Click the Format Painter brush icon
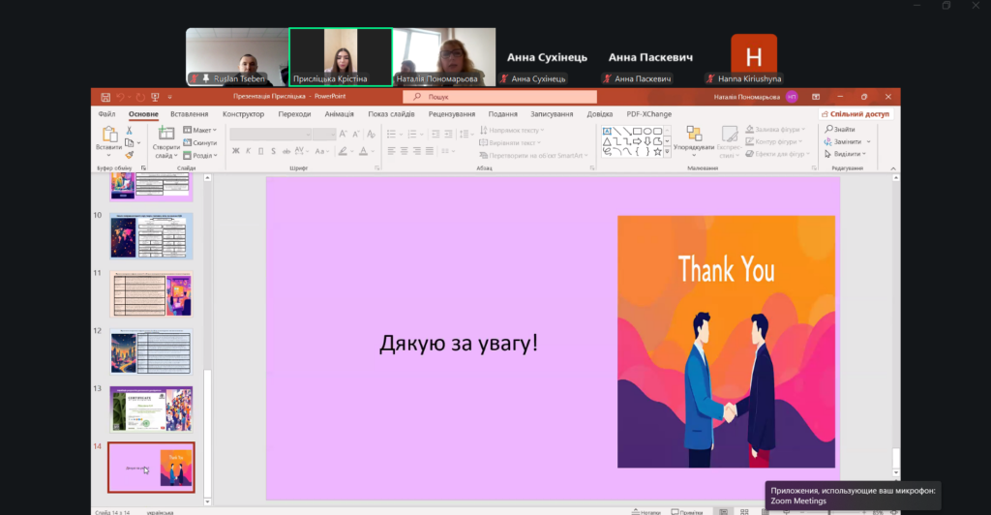The width and height of the screenshot is (991, 515). [x=130, y=154]
